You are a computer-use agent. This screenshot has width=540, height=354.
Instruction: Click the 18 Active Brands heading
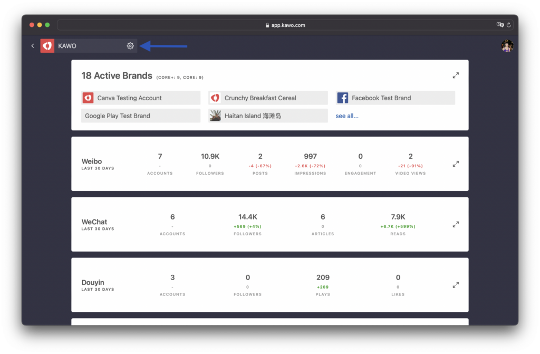[x=117, y=75]
